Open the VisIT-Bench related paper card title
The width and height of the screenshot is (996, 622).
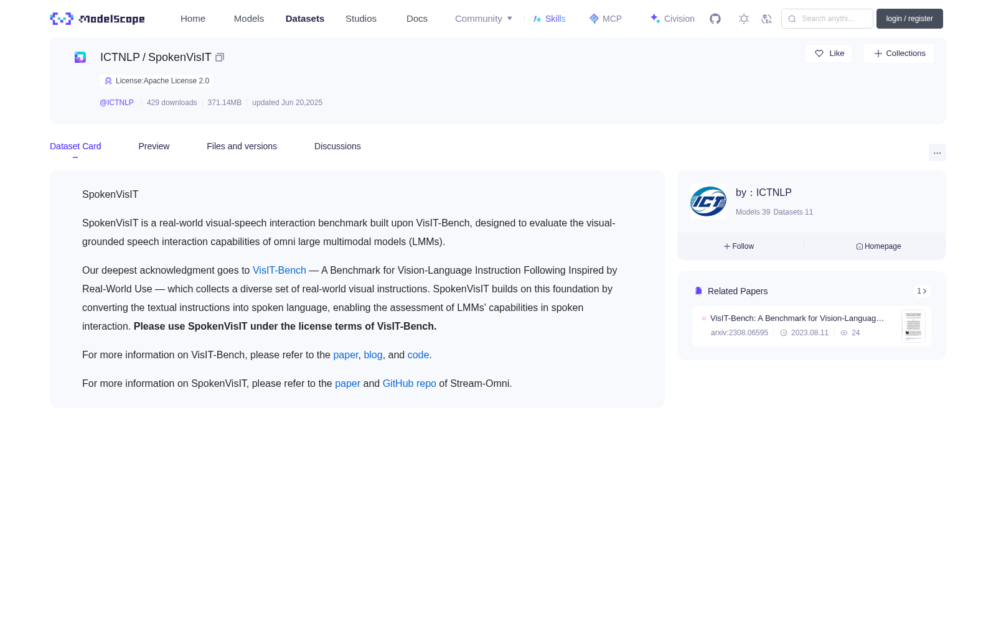(797, 318)
